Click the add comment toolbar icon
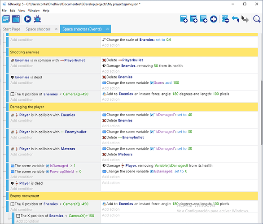 pyautogui.click(x=204, y=19)
